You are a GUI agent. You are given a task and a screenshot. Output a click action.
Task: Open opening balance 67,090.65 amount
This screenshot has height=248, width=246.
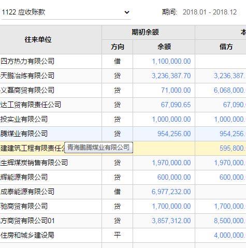point(176,105)
